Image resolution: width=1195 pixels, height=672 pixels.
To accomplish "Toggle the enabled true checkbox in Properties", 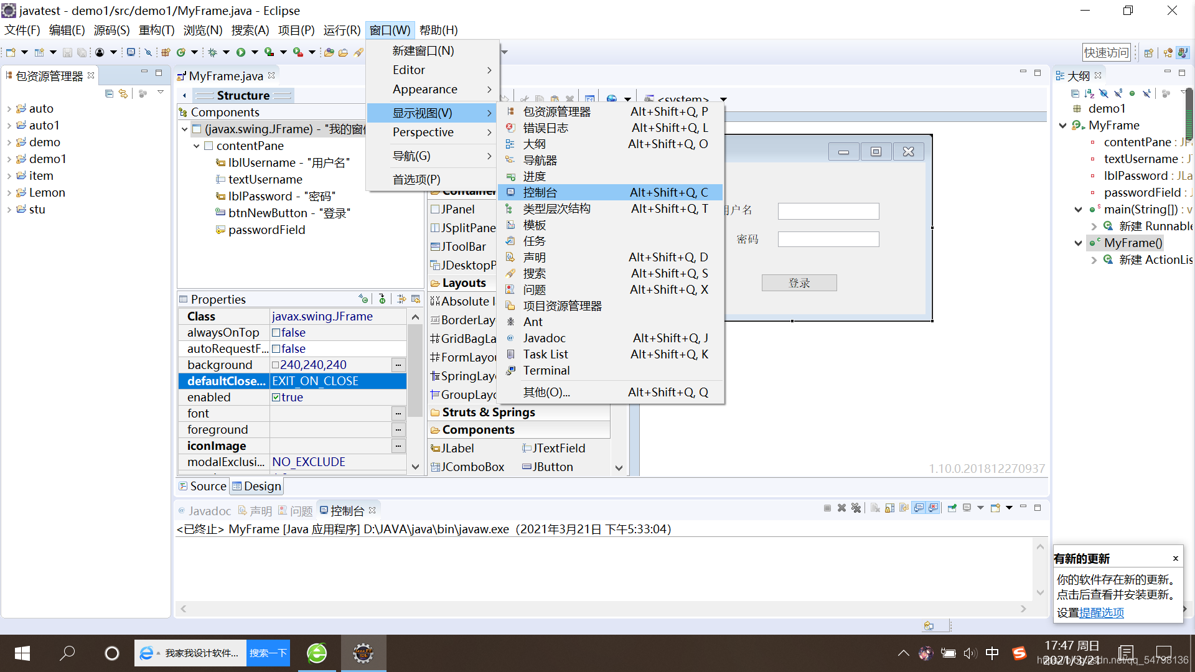I will (x=278, y=397).
